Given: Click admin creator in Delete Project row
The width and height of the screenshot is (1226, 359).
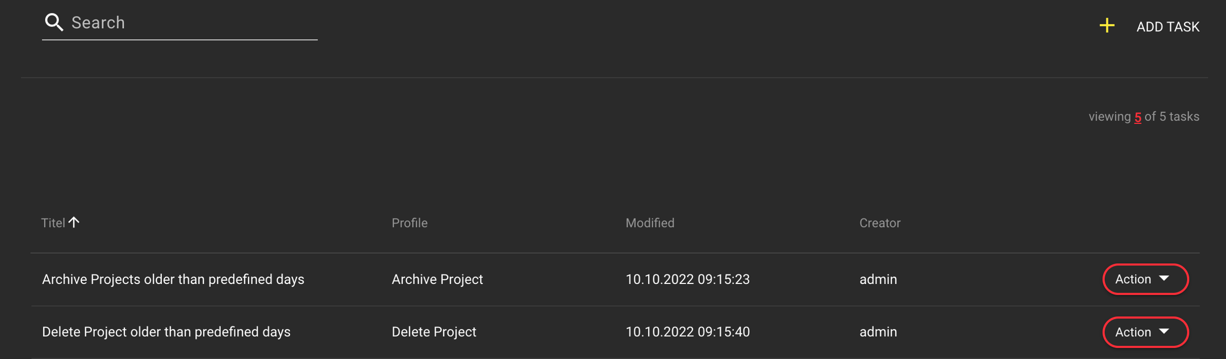Looking at the screenshot, I should 878,332.
